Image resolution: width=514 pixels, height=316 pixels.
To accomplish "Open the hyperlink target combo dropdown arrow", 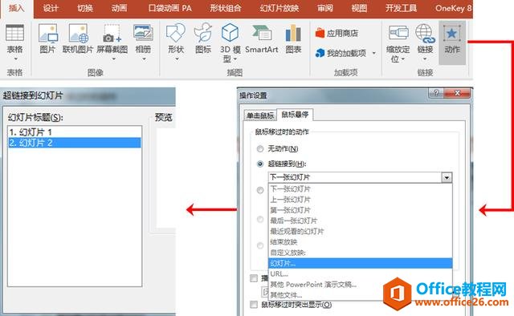I will 447,177.
